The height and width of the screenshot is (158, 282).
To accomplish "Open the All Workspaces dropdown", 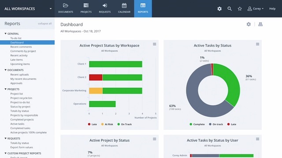I will coord(27,9).
